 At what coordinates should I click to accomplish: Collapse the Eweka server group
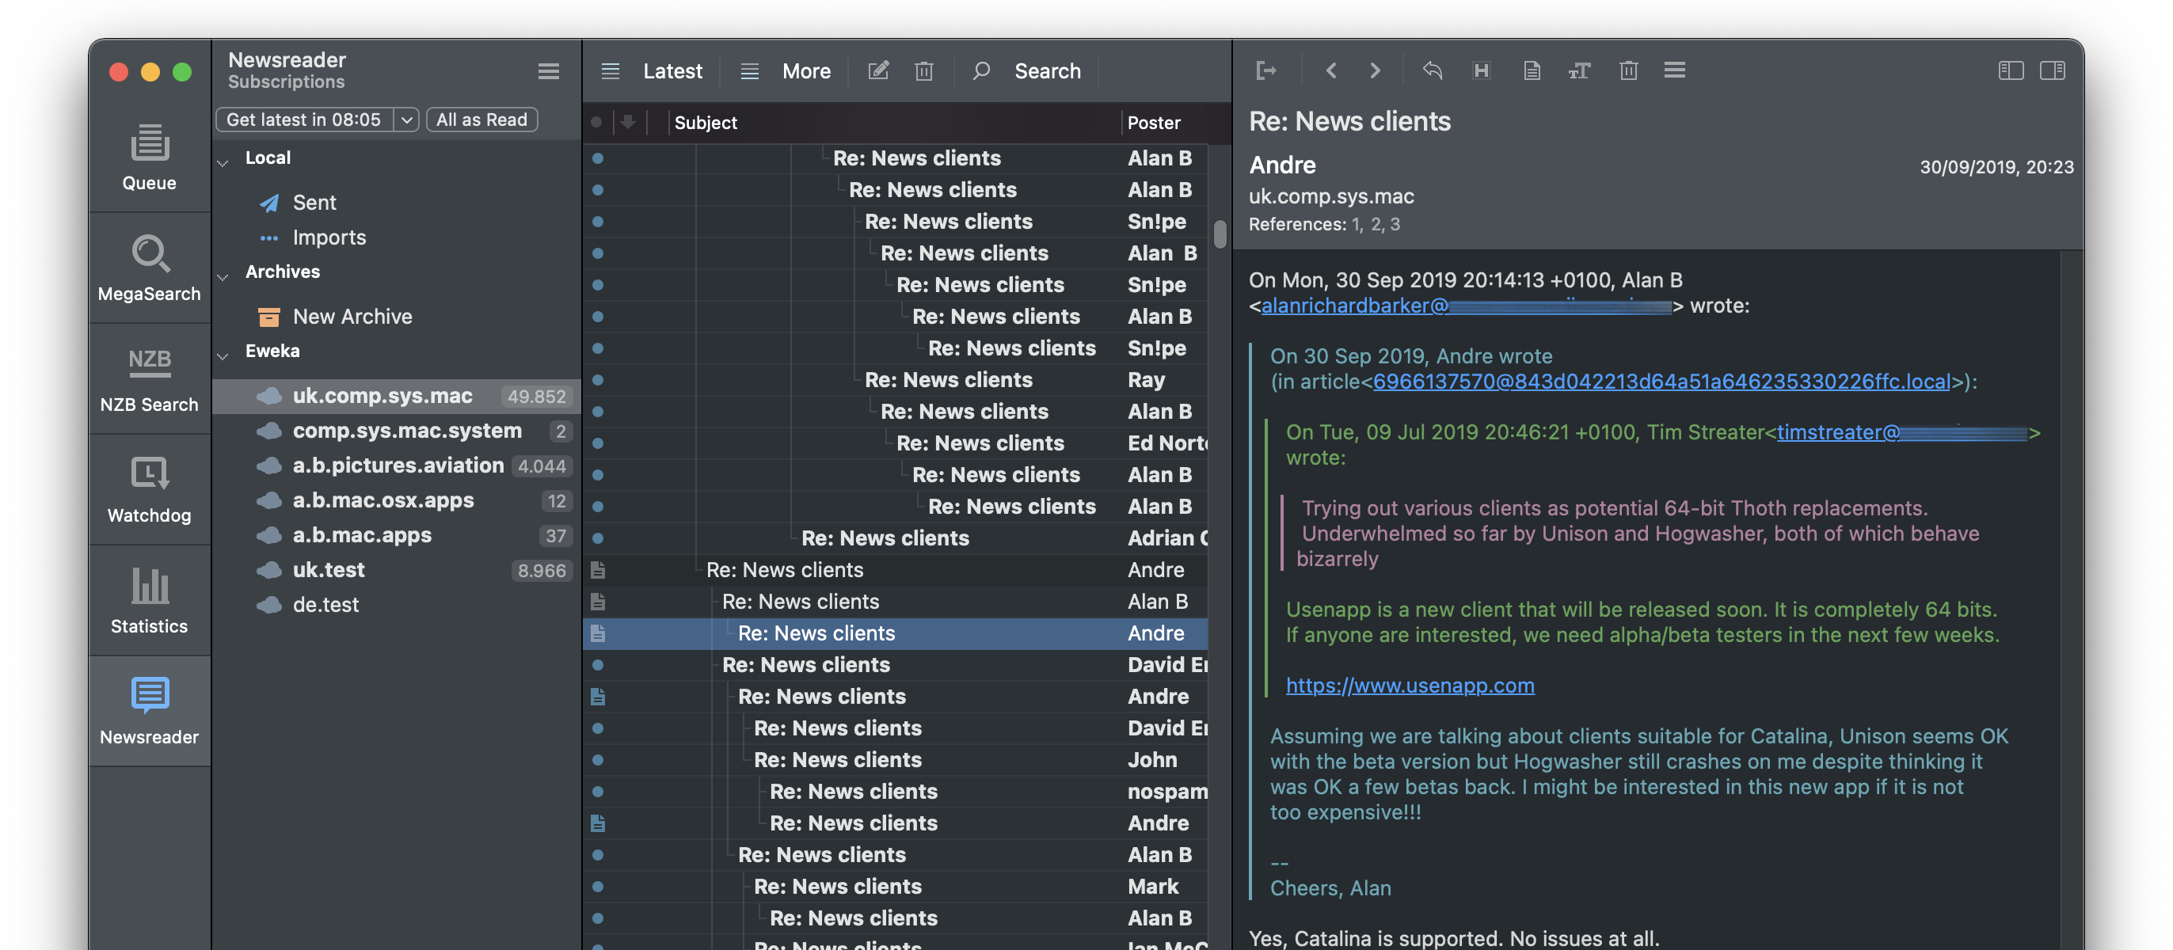pyautogui.click(x=223, y=355)
